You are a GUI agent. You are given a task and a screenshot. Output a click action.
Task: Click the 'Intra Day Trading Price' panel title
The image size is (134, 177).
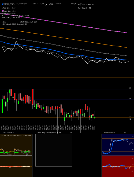(x=47, y=132)
